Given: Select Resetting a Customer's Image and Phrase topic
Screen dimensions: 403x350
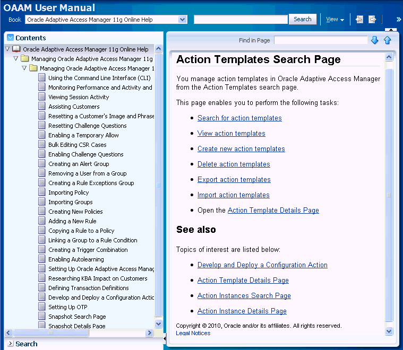Looking at the screenshot, I should pyautogui.click(x=101, y=116).
